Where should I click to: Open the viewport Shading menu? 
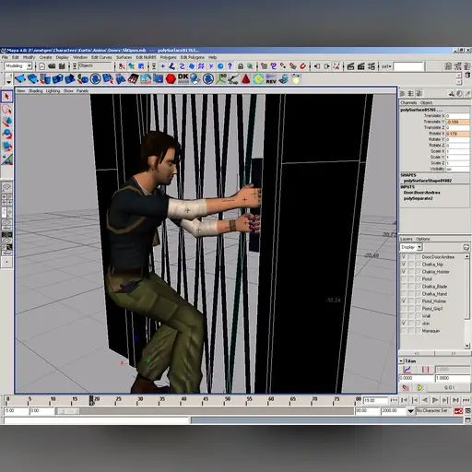36,91
